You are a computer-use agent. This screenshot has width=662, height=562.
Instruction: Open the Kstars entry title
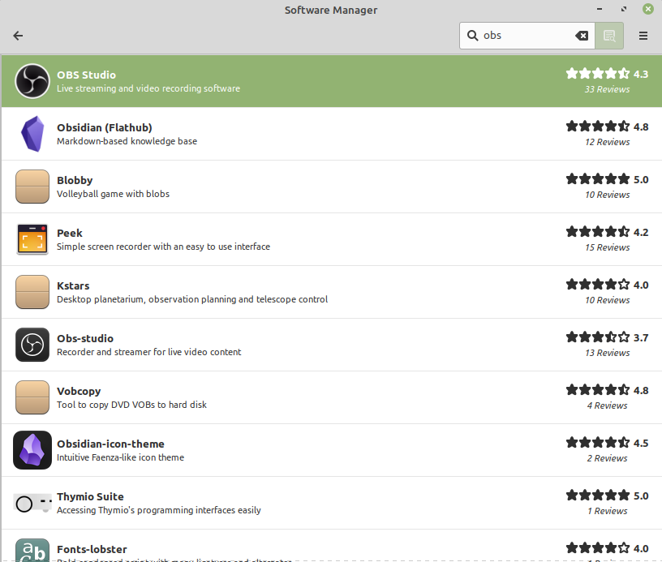pyautogui.click(x=73, y=285)
